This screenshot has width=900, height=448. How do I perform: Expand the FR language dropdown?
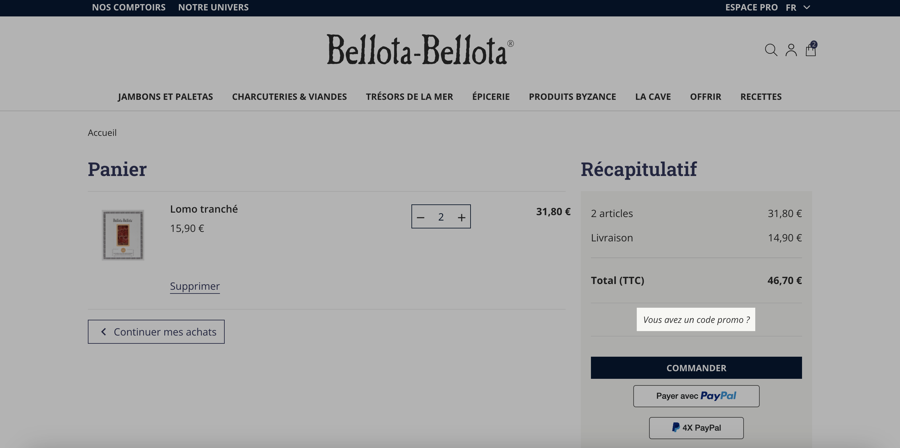(798, 7)
